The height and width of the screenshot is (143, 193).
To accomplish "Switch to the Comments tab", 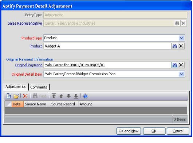I will (x=39, y=87).
